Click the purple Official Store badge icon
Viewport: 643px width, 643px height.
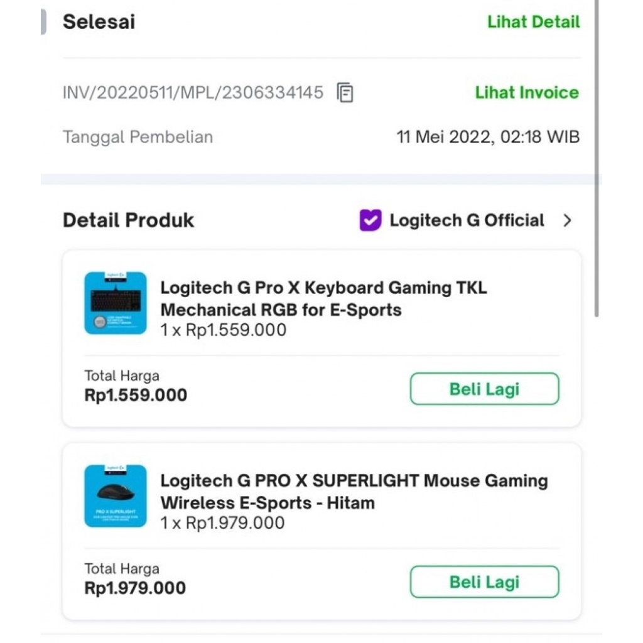(370, 220)
